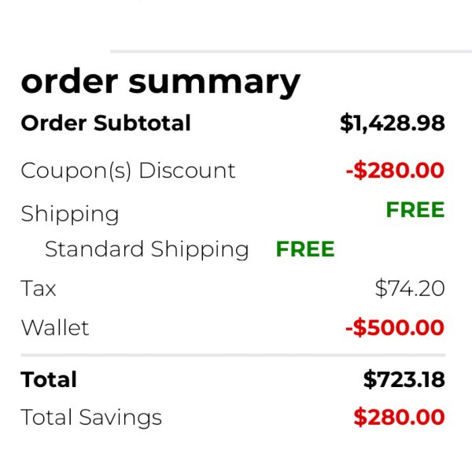Click the divider line above Total
472x472 pixels.
[x=233, y=356]
